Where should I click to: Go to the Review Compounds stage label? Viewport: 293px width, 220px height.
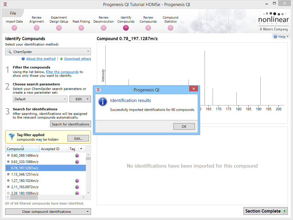pos(148,19)
